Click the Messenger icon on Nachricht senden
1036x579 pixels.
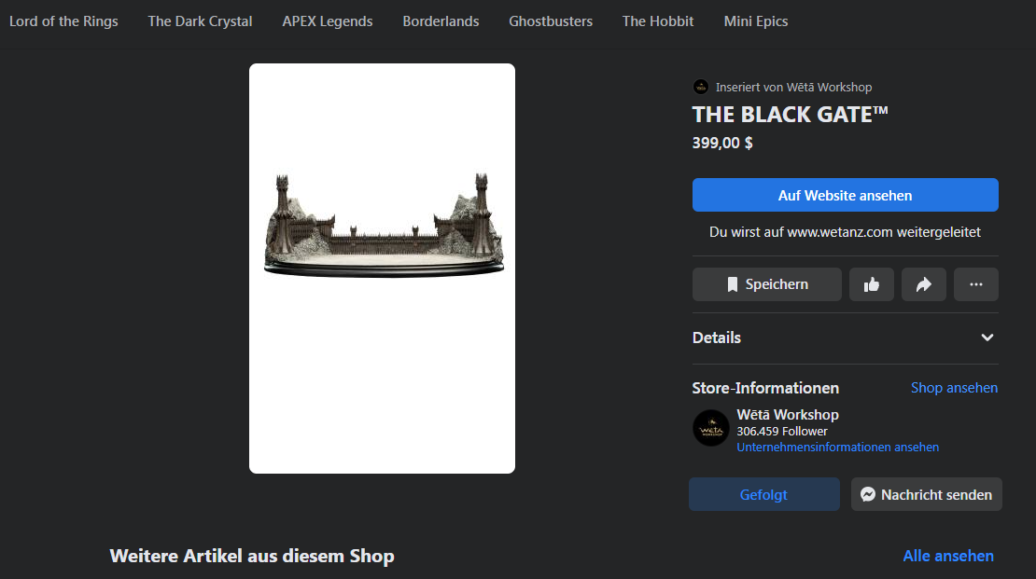click(868, 494)
